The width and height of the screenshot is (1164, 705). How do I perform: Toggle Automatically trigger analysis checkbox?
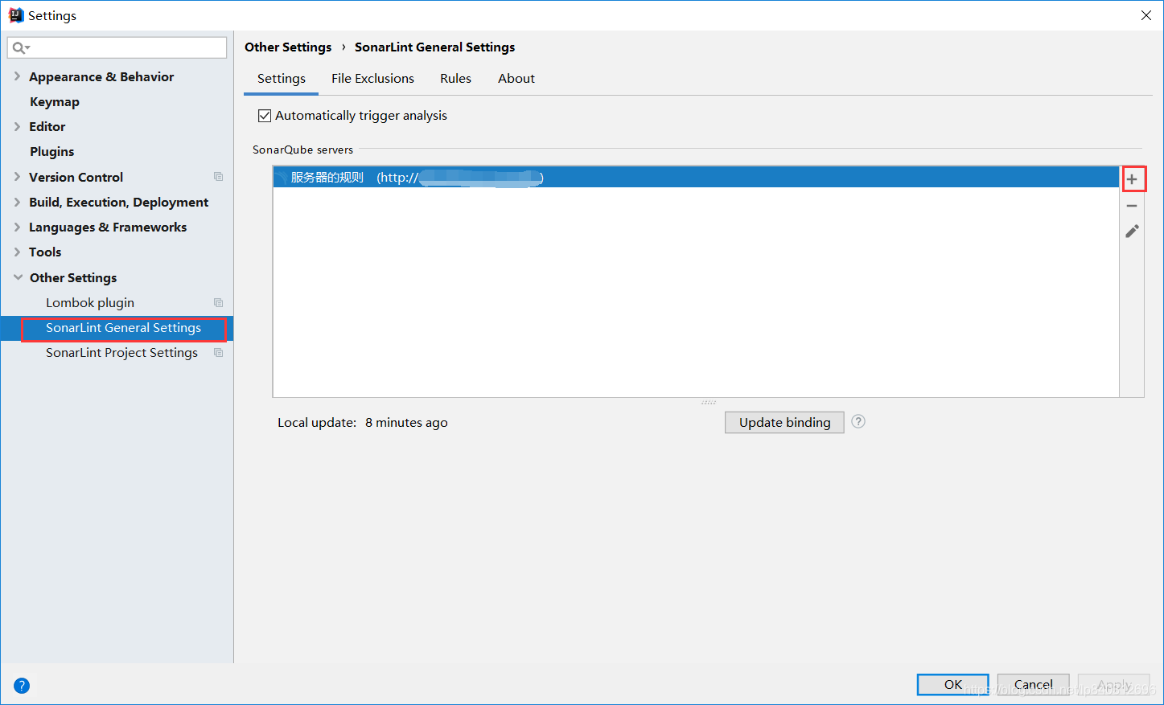click(x=265, y=116)
